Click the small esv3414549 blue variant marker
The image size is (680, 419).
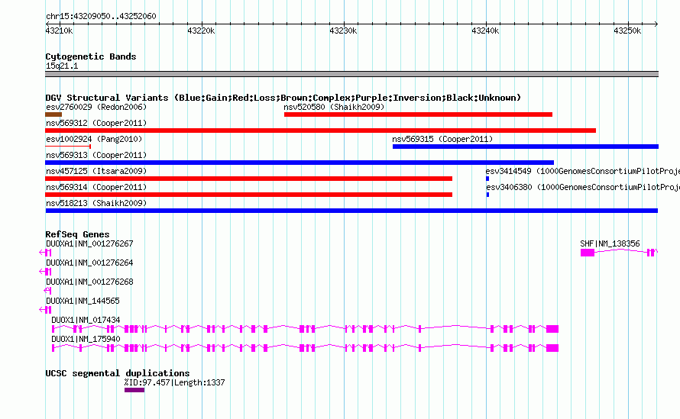pos(487,179)
